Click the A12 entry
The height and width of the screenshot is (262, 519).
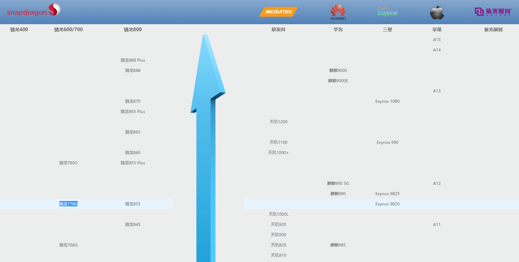437,183
